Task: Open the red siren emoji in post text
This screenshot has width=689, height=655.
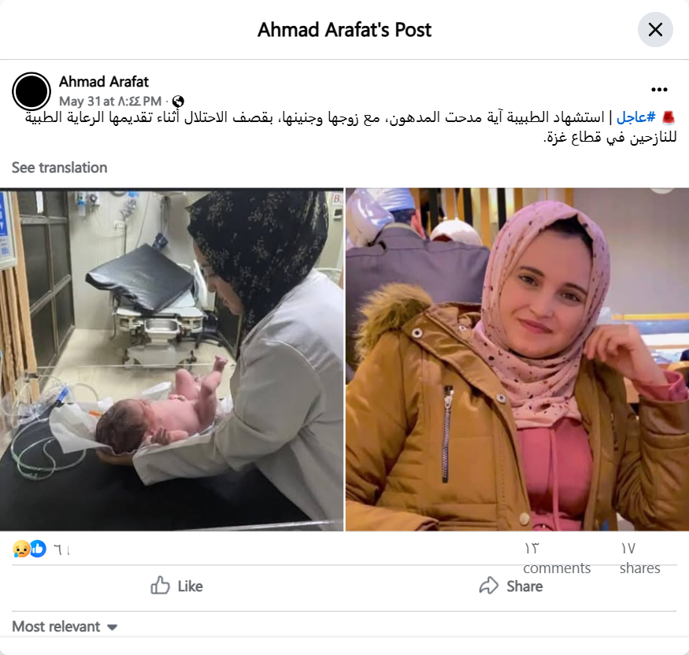Action: (668, 117)
